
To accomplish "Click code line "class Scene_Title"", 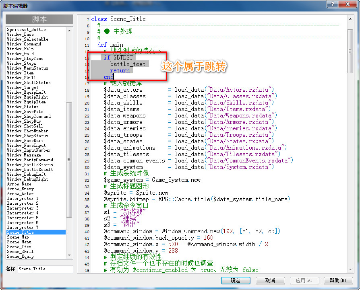I will pyautogui.click(x=118, y=19).
